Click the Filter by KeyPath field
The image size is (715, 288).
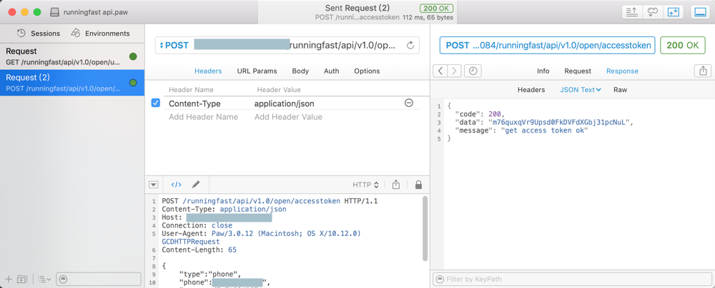[572, 279]
